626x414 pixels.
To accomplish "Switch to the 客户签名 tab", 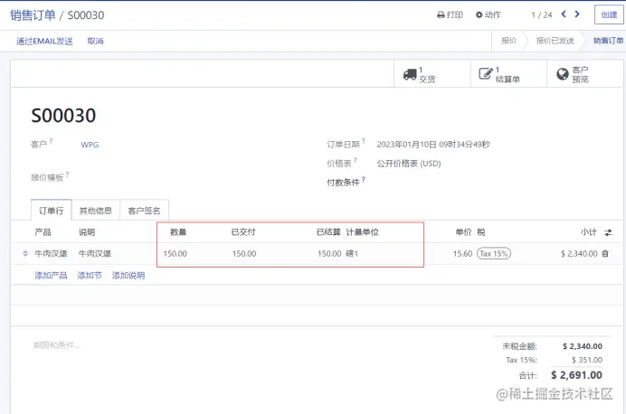I will pos(144,211).
